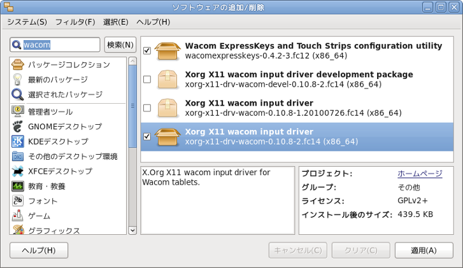Uncheck the Wacom ExpressKeys package checkbox
This screenshot has height=268, width=463.
click(x=147, y=51)
